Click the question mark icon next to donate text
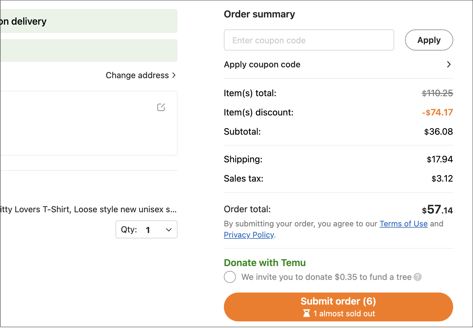473x328 pixels. pos(418,277)
